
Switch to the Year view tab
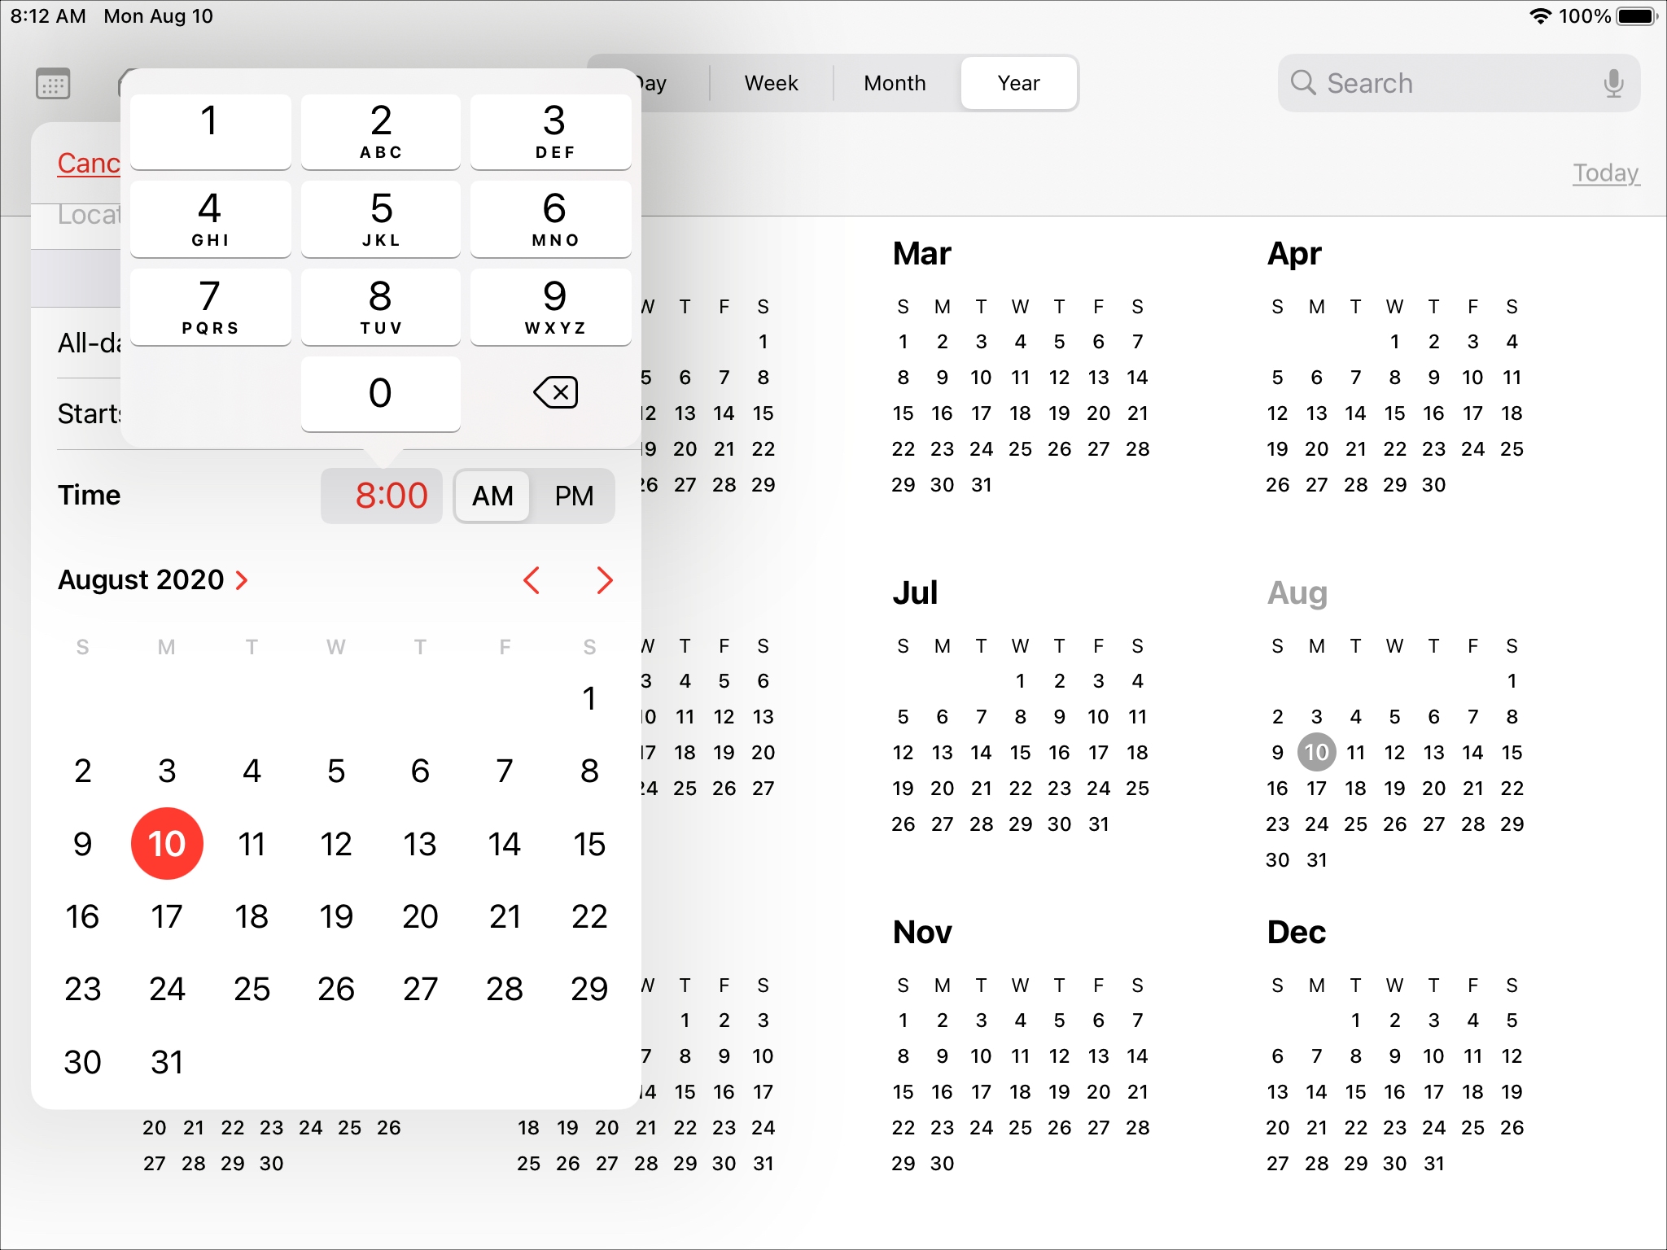pyautogui.click(x=1019, y=83)
